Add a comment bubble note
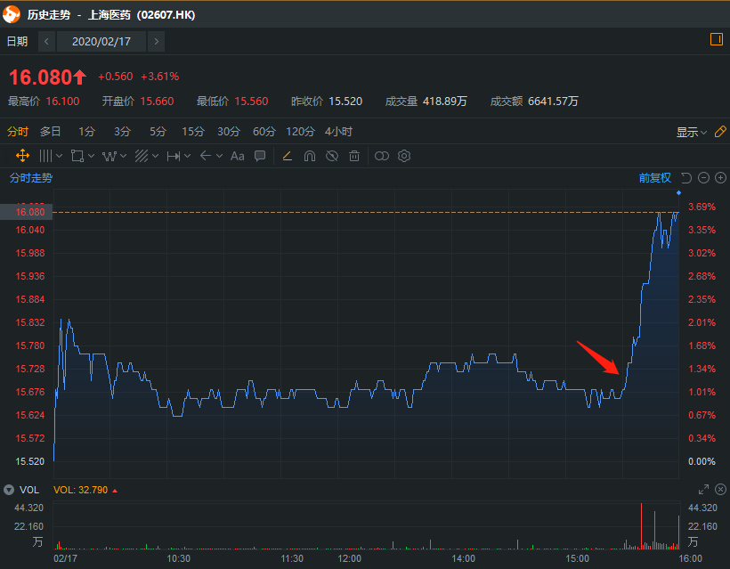Screen dimensions: 730x569 [x=260, y=156]
